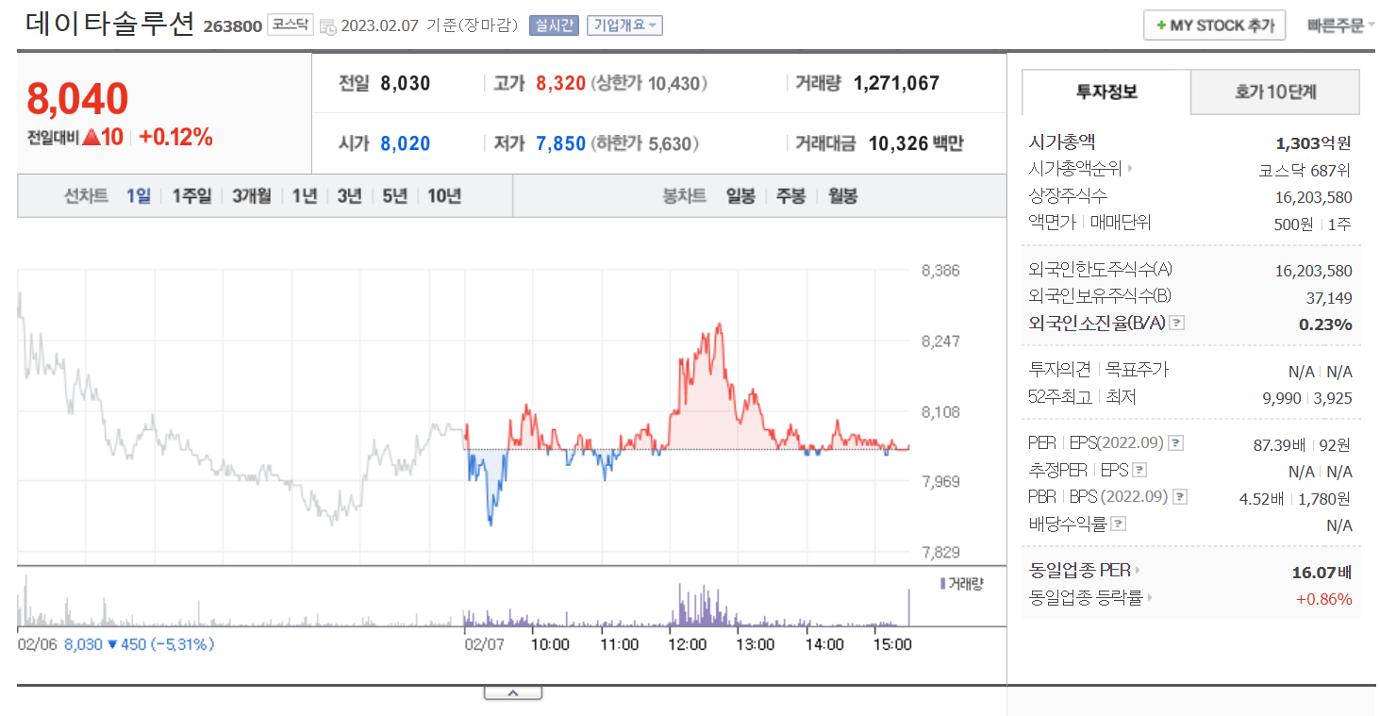Click the 외국인보유주식수 value 37,149
The height and width of the screenshot is (716, 1380).
[1330, 298]
